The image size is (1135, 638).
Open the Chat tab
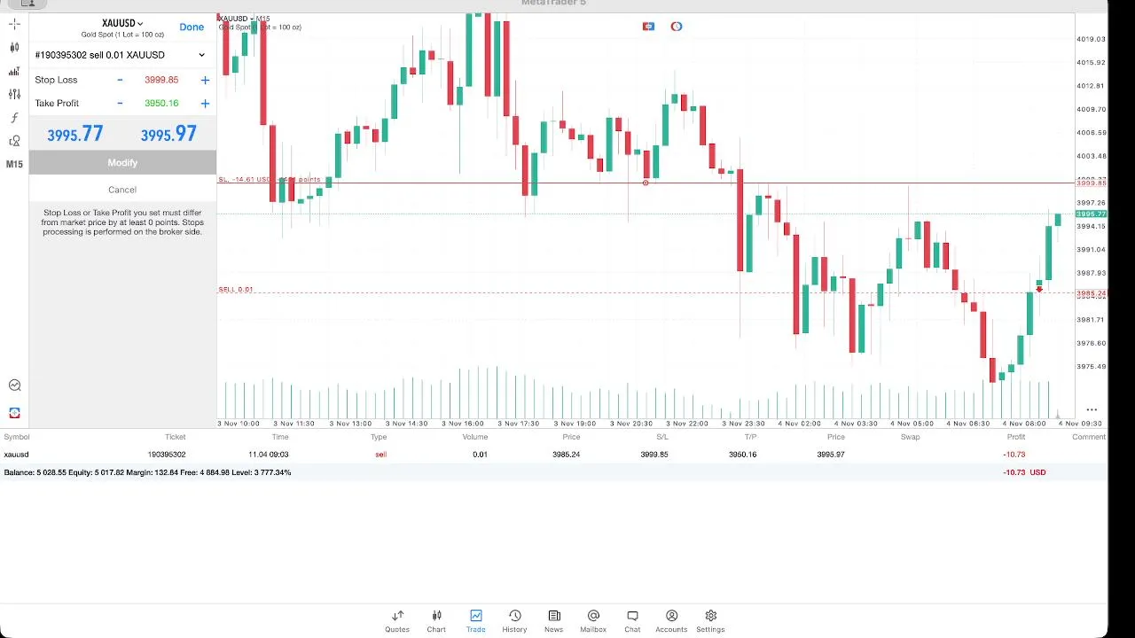click(x=632, y=620)
